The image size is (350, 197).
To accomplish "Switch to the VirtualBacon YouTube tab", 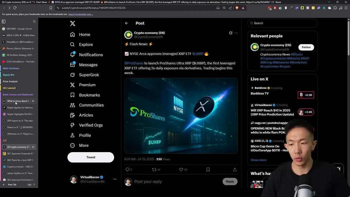I will [x=19, y=62].
